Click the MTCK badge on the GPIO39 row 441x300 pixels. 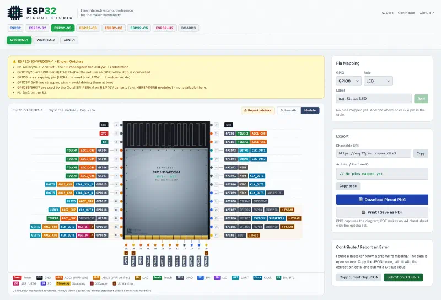(x=243, y=193)
